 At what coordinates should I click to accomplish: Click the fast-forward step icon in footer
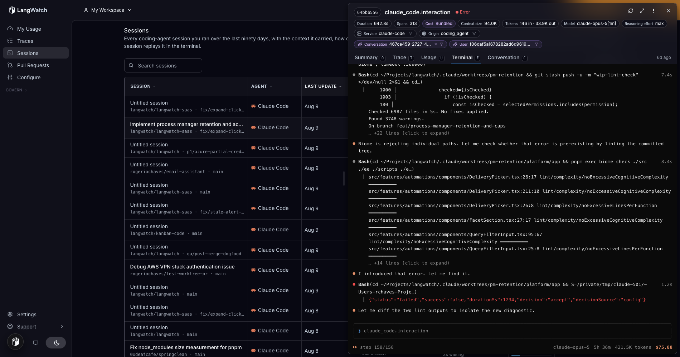pos(355,347)
